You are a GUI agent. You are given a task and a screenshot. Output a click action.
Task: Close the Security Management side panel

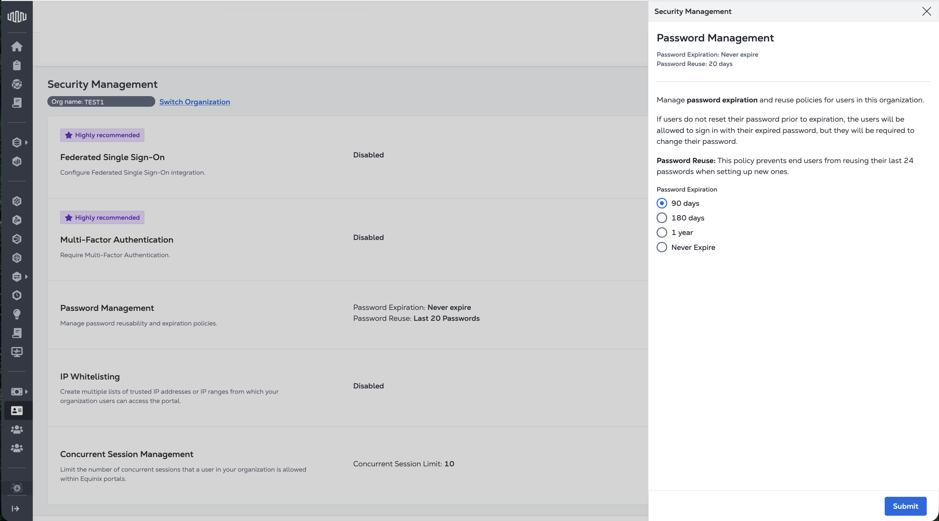point(926,11)
